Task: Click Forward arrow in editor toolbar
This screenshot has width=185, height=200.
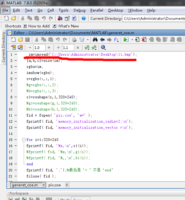Action: click(109, 40)
